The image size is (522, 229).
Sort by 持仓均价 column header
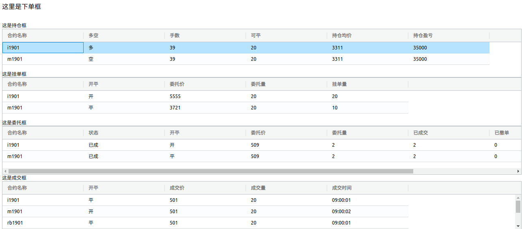pos(368,36)
